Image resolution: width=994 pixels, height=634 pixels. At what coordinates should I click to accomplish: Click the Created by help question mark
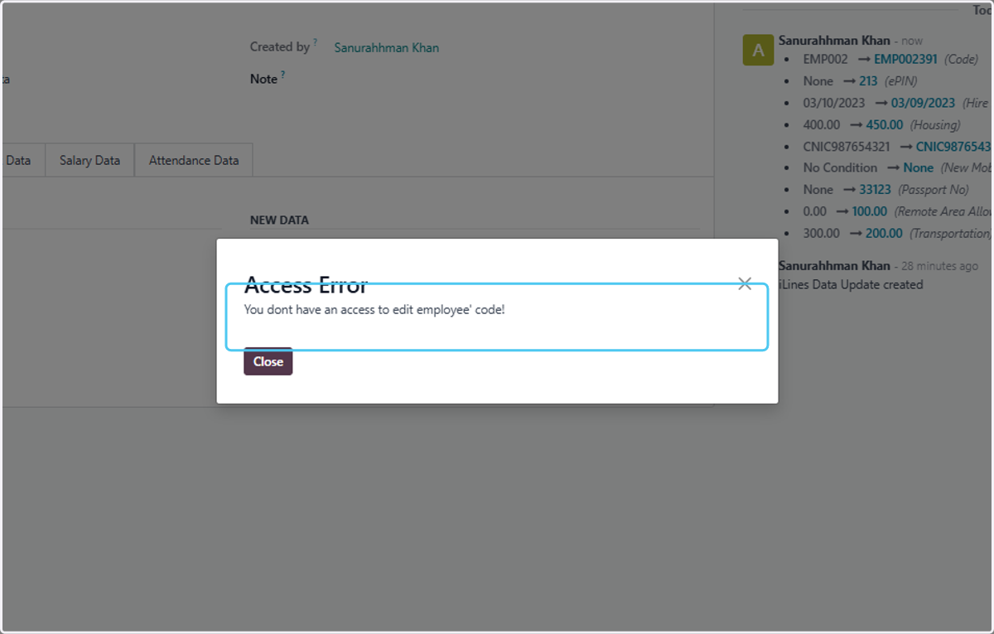coord(316,42)
